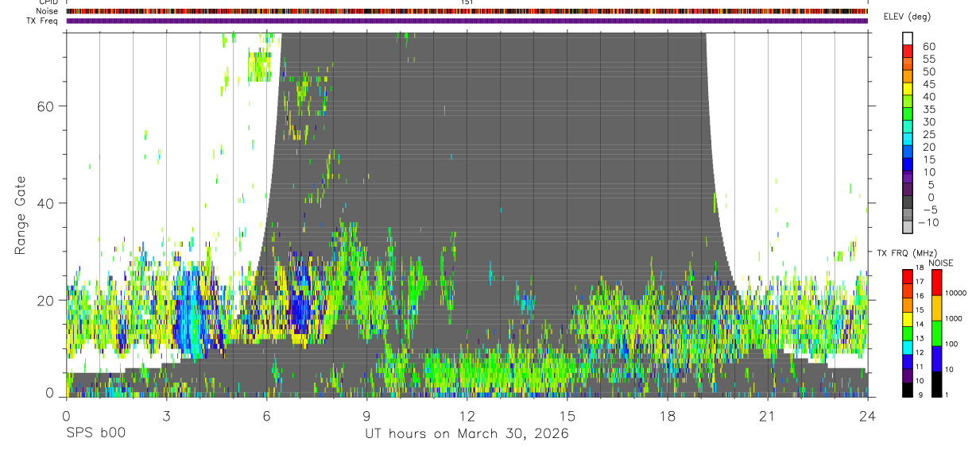Click the '21' tick on the UT hours axis

tap(768, 416)
